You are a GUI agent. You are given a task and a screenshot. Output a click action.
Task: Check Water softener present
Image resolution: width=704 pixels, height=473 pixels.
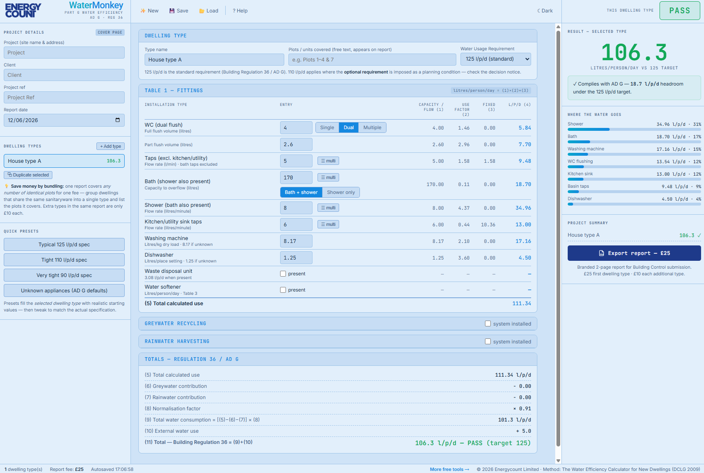click(x=283, y=290)
